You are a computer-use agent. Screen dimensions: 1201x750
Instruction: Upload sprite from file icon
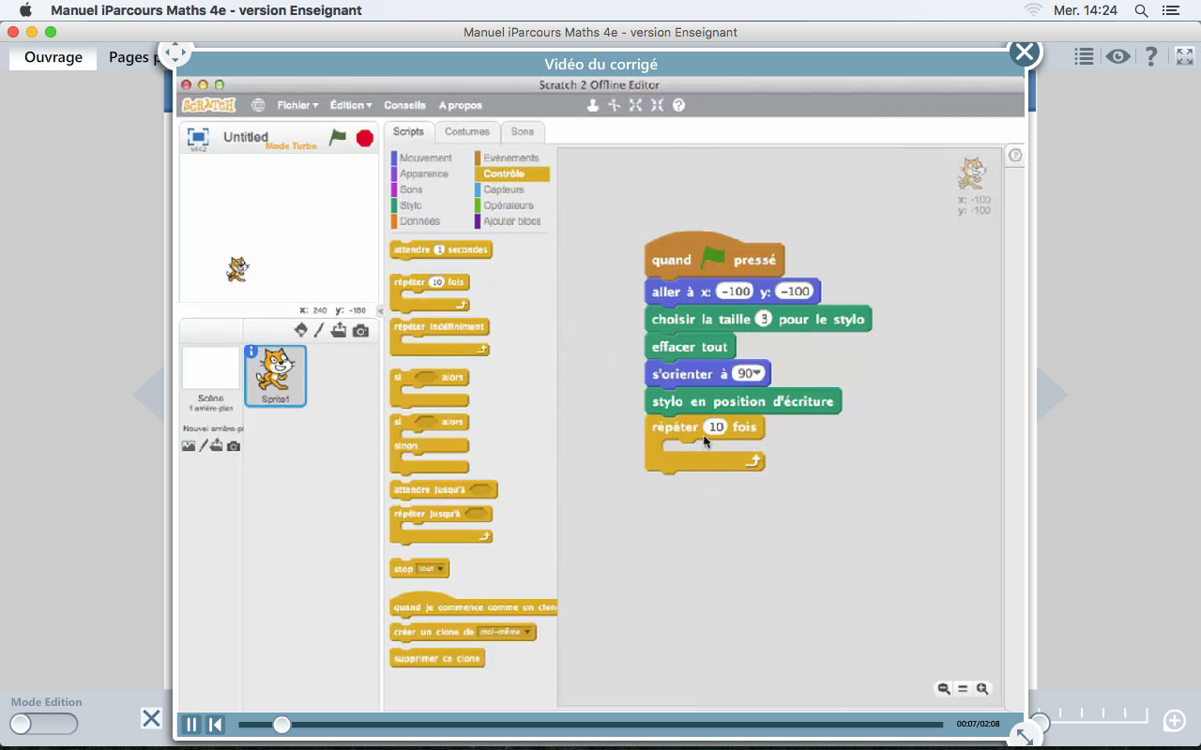339,330
